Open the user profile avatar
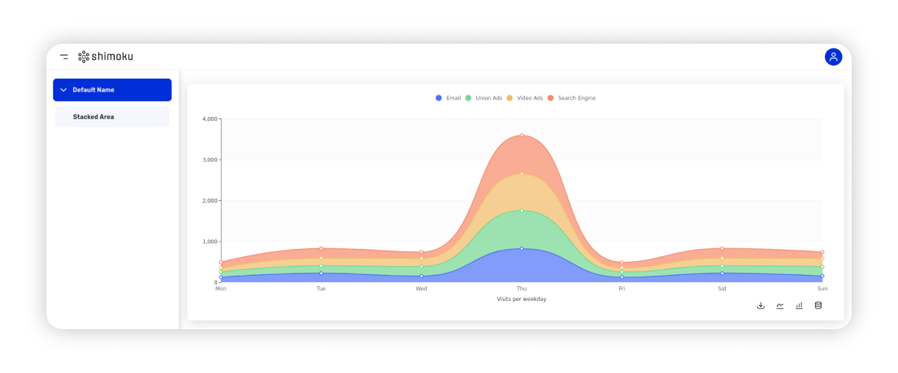Viewport: 898px width, 373px height. coord(833,57)
